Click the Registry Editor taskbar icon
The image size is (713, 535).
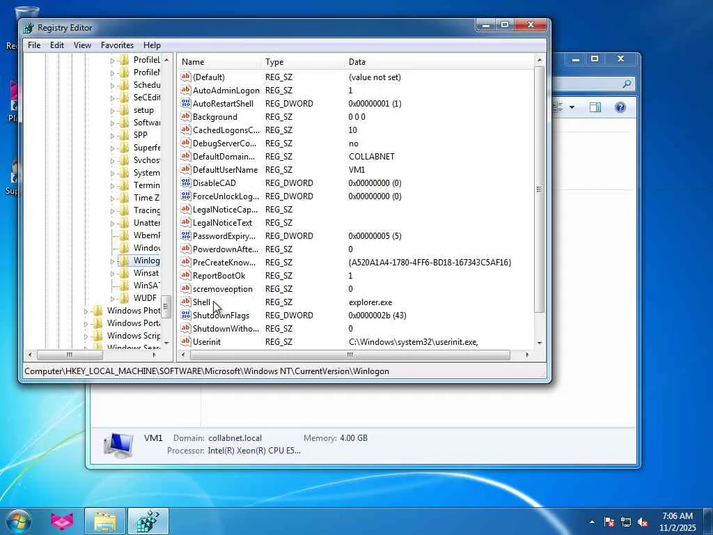[148, 521]
